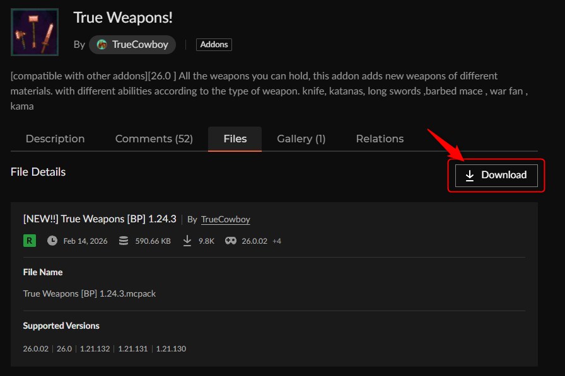Click the gamepad icon beside 26.0.02
The image size is (565, 376).
pyautogui.click(x=231, y=241)
